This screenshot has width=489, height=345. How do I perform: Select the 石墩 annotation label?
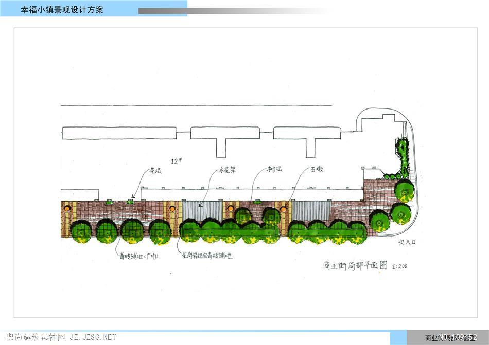317,170
